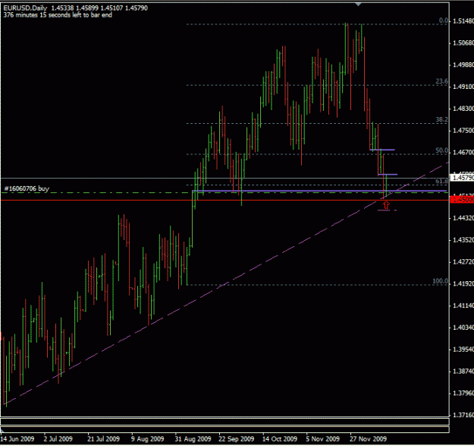This screenshot has height=446, width=474.
Task: Select the Fibonacci 23.6 level label
Action: pyautogui.click(x=441, y=81)
